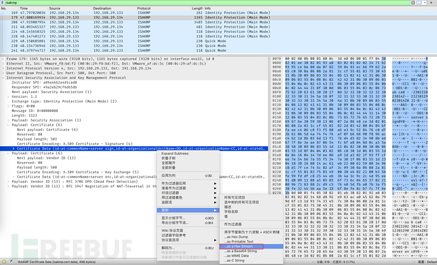Sort packets by Length column

[x=197, y=8]
